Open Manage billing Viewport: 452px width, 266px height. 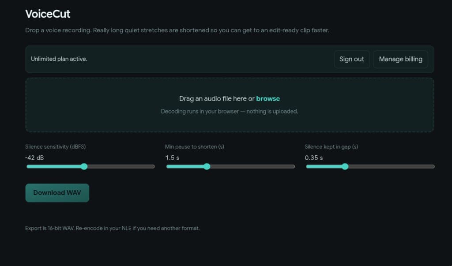click(400, 59)
